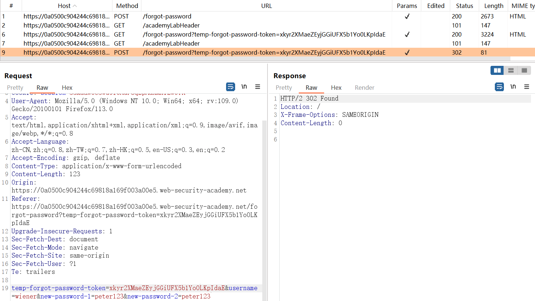This screenshot has height=301, width=535.
Task: Click the Origin header name in the request
Action: tap(22, 182)
